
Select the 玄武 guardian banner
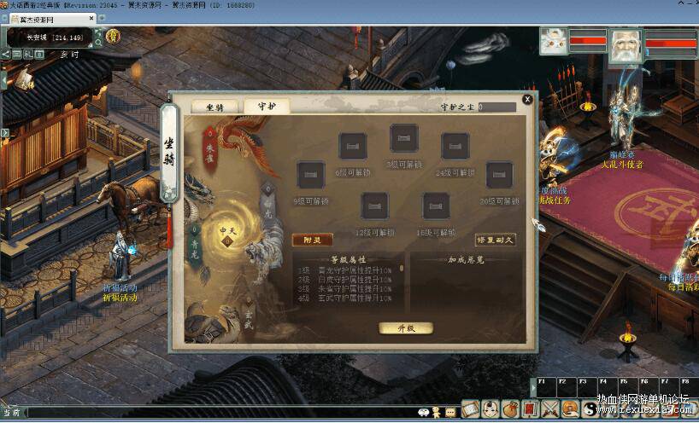pos(249,315)
